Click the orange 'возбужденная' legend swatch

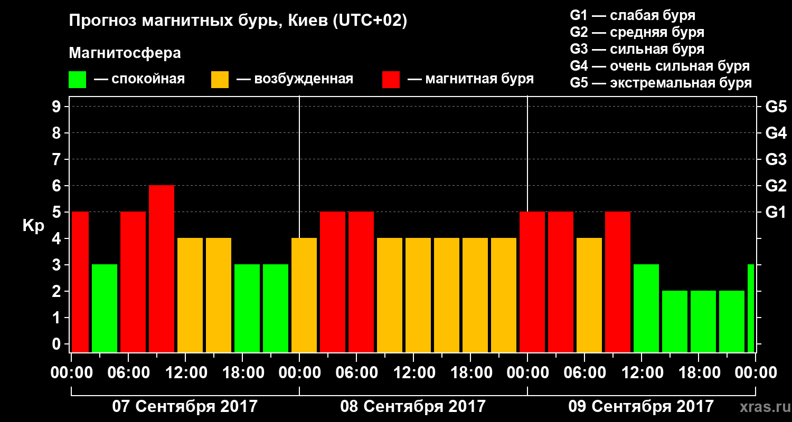click(220, 80)
